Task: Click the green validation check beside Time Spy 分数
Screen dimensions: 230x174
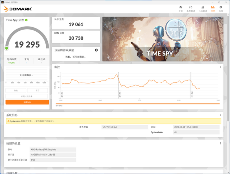Action: point(26,20)
